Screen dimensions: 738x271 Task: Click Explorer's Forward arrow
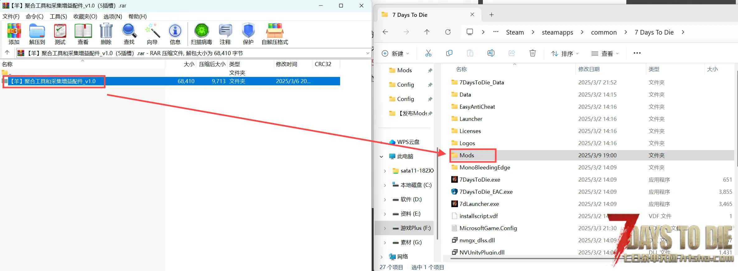click(406, 32)
